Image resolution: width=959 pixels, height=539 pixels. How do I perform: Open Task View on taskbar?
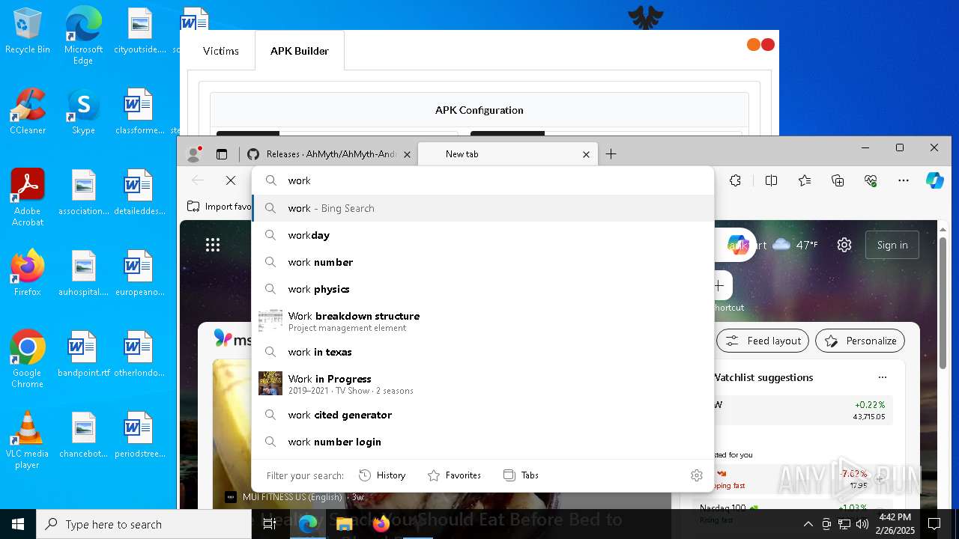270,524
